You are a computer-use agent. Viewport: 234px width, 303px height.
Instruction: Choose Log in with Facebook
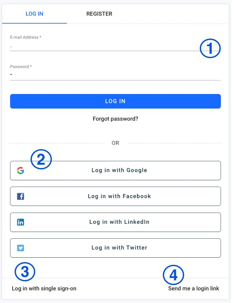(115, 196)
